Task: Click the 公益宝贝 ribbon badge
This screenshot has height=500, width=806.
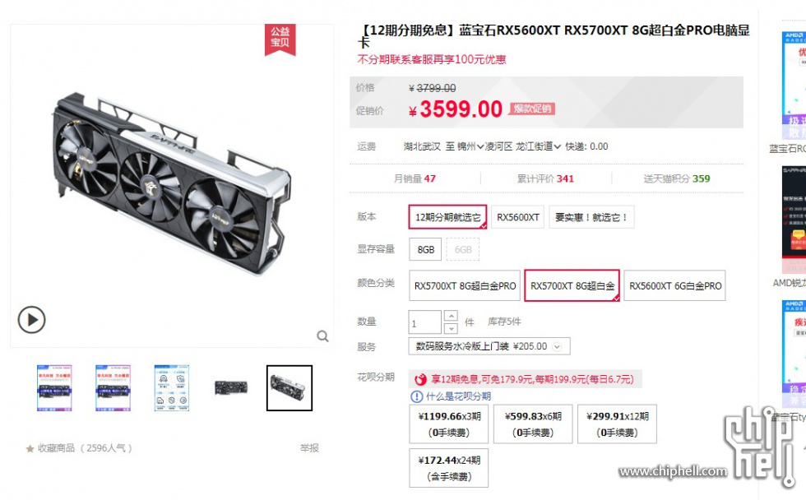Action: (x=280, y=39)
